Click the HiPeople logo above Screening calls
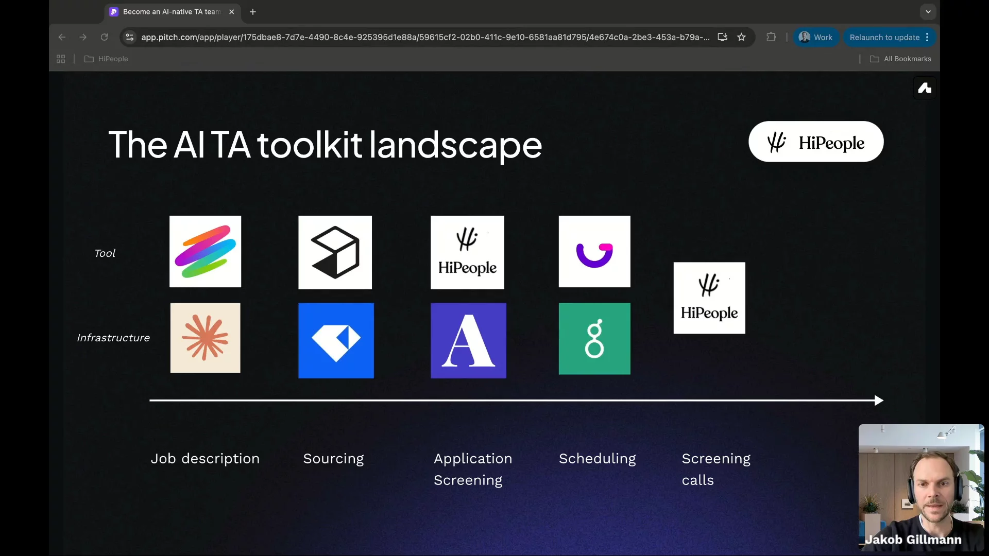Viewport: 989px width, 556px height. pos(709,298)
